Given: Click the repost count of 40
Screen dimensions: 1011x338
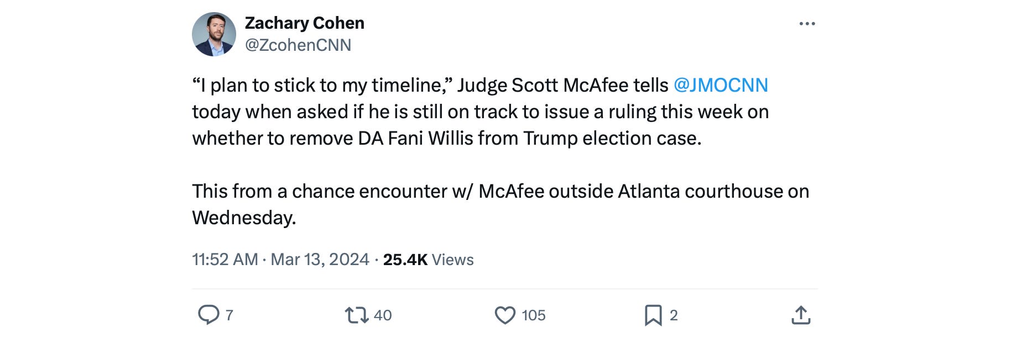Looking at the screenshot, I should [383, 315].
